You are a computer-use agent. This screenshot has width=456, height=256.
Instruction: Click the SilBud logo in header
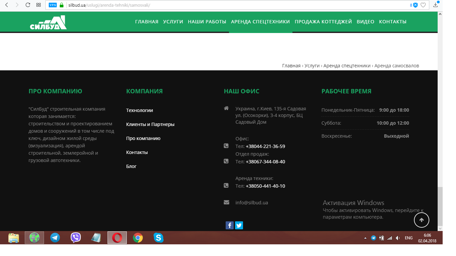click(x=48, y=23)
